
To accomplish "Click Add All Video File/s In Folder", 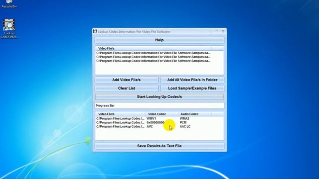I will [192, 80].
